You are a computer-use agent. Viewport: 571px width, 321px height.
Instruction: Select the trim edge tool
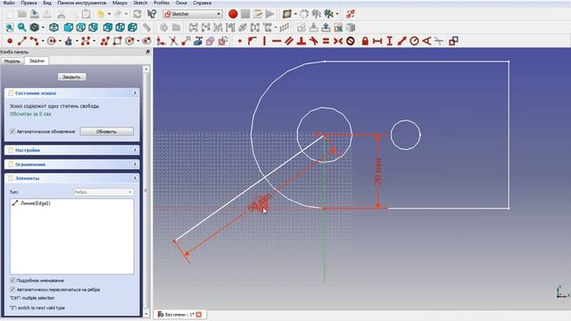[x=173, y=41]
